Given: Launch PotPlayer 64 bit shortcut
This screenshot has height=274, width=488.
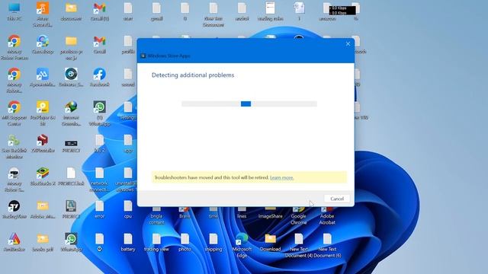Looking at the screenshot, I should [x=43, y=113].
